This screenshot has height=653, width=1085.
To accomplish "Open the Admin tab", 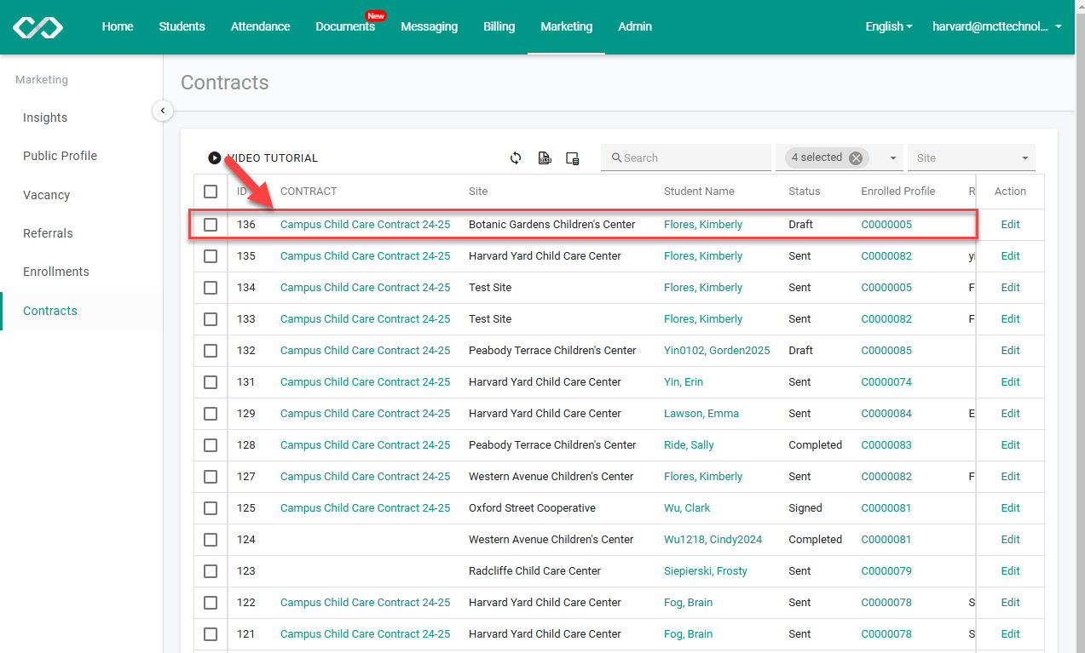I will coord(635,26).
